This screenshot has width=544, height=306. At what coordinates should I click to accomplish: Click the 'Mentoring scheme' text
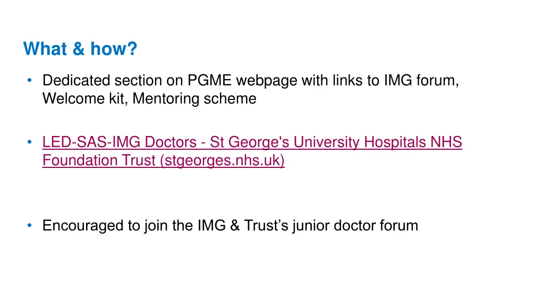coord(194,99)
